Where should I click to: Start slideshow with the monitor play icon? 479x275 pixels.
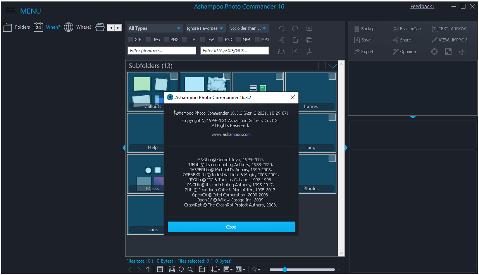(309, 29)
